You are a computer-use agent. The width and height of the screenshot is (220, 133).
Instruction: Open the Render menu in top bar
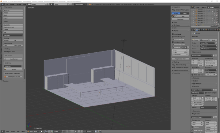tap(12, 4)
